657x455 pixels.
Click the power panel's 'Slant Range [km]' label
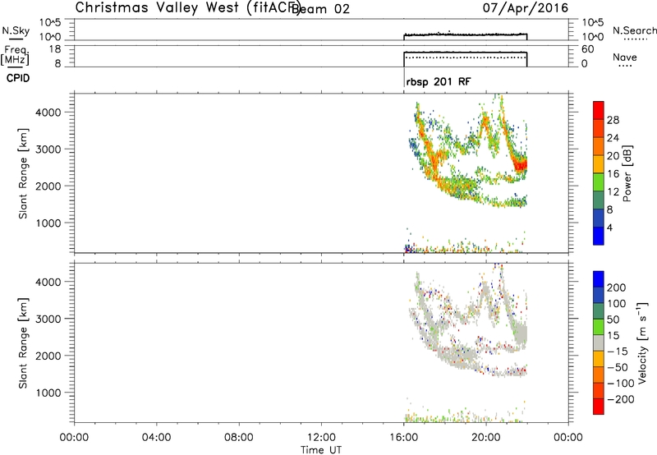coord(23,173)
